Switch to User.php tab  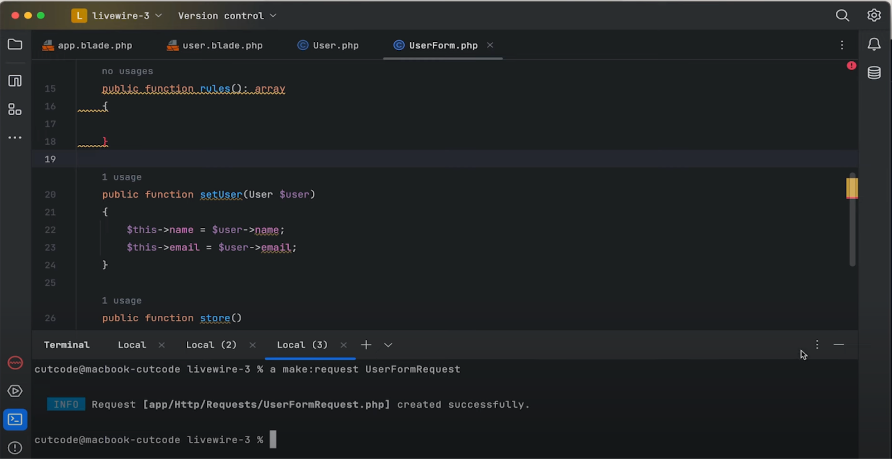328,46
